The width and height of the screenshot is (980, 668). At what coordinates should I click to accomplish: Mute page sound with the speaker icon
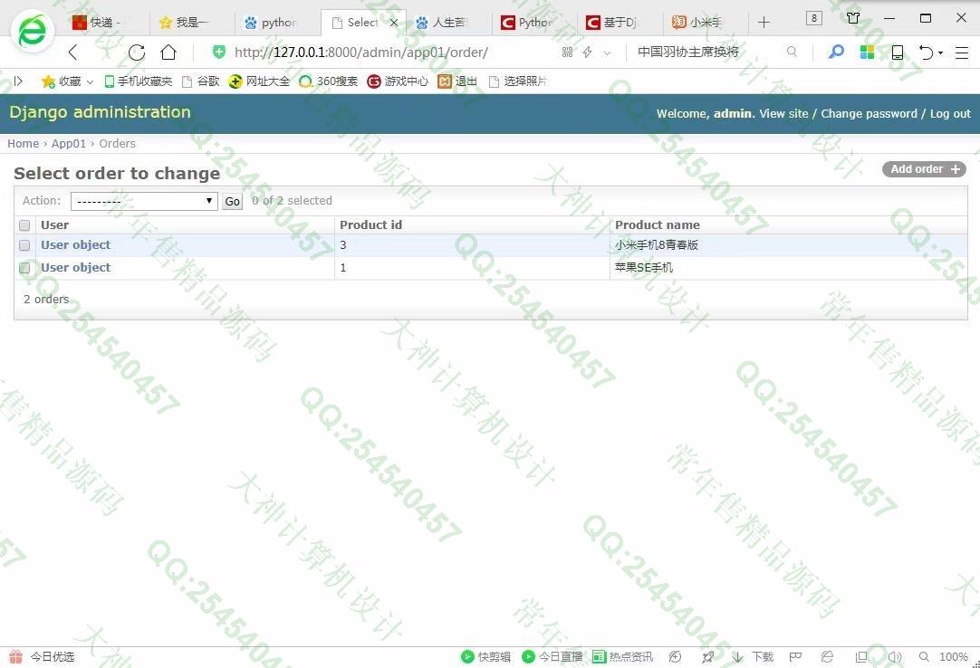pos(895,657)
